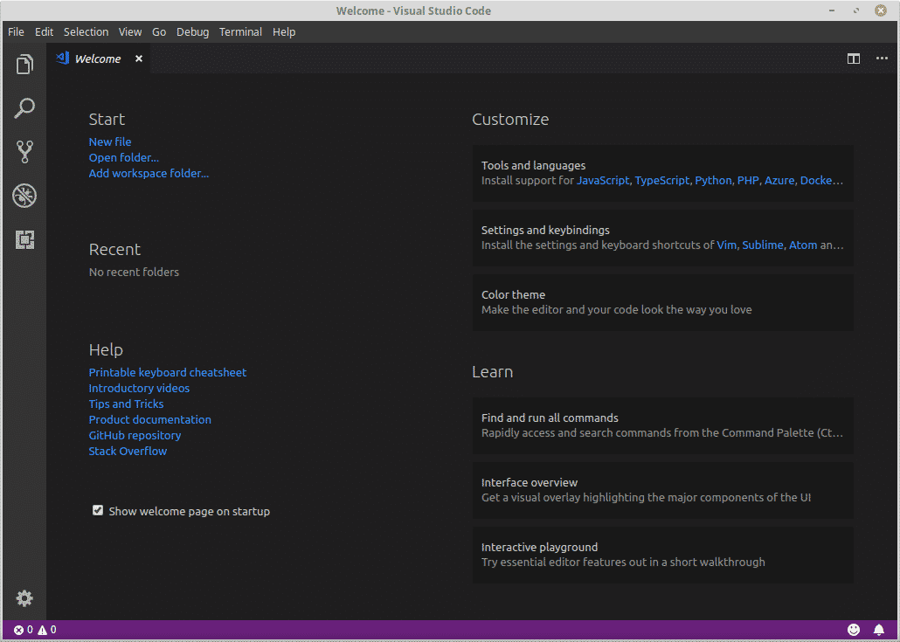Open the Explorer view in activity bar

[x=24, y=65]
